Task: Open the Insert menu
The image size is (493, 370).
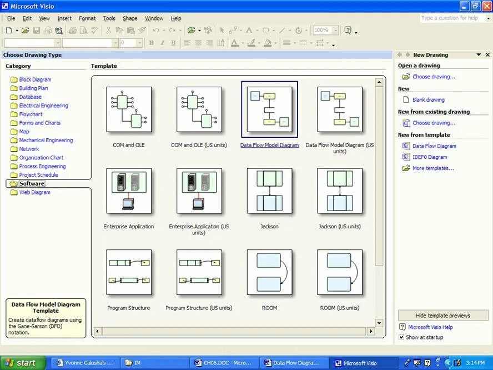Action: pyautogui.click(x=64, y=18)
